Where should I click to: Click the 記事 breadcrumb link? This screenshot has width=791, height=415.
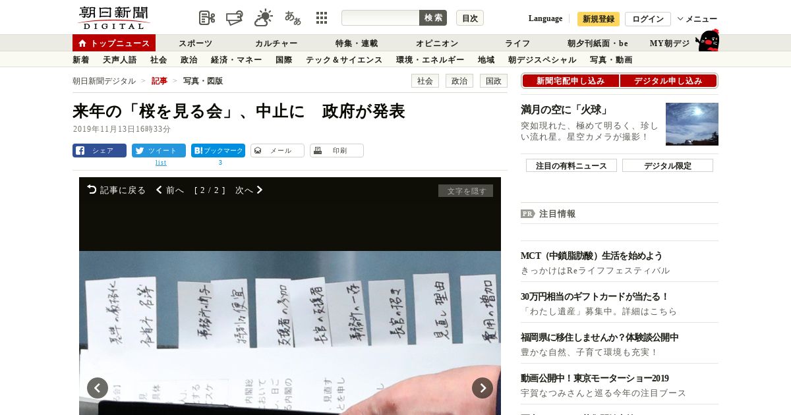(x=160, y=81)
